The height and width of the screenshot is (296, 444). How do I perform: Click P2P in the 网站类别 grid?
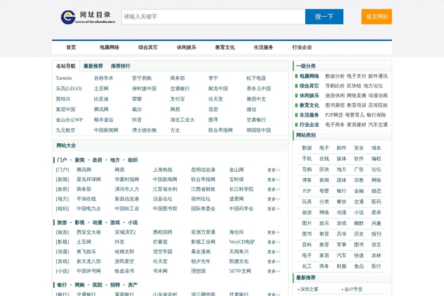(x=307, y=191)
